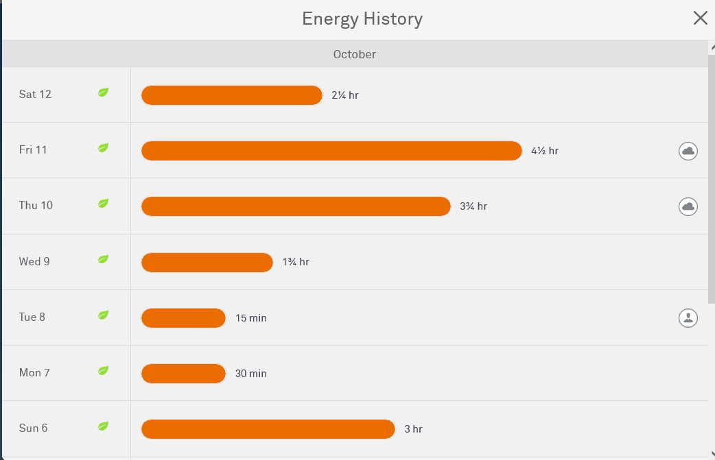Click the person icon for Tue 8
The width and height of the screenshot is (715, 460).
point(688,317)
